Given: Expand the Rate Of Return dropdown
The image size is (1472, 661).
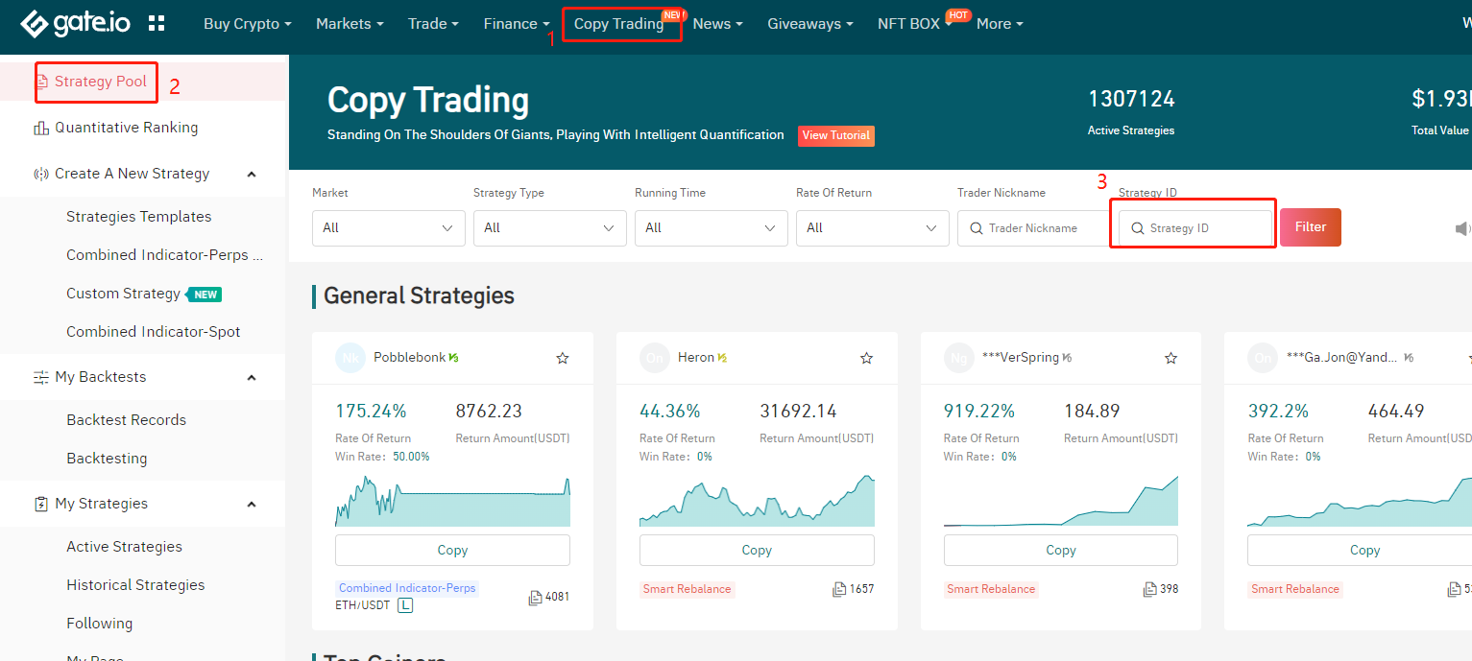Looking at the screenshot, I should click(872, 228).
